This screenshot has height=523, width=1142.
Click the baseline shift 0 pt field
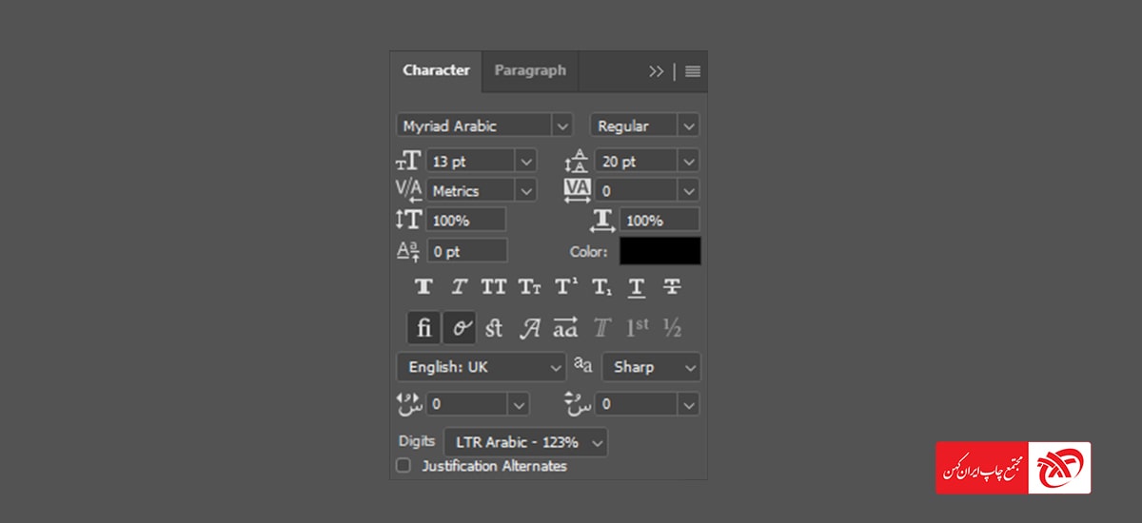coord(466,251)
